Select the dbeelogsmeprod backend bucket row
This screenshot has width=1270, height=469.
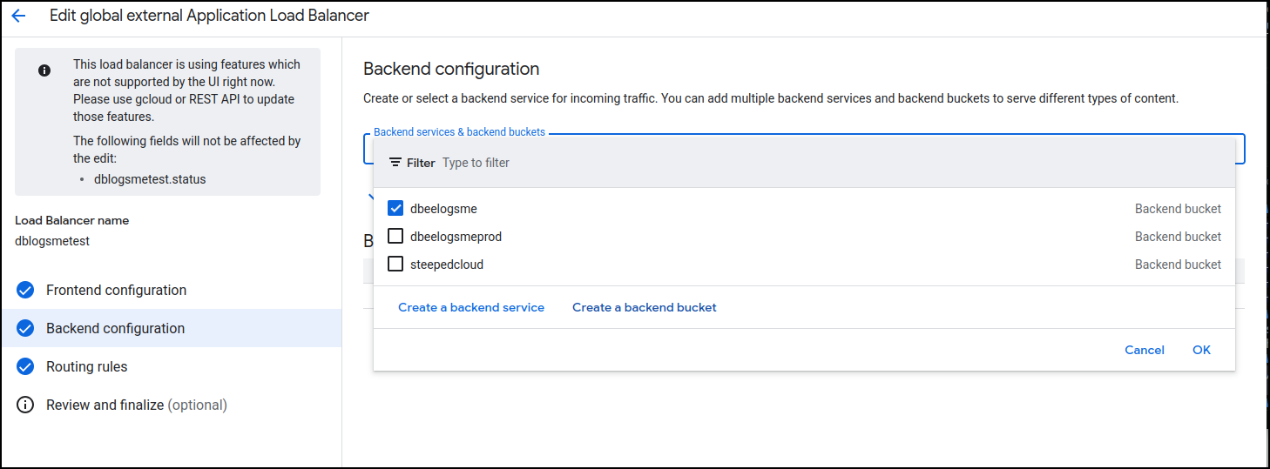click(x=801, y=237)
